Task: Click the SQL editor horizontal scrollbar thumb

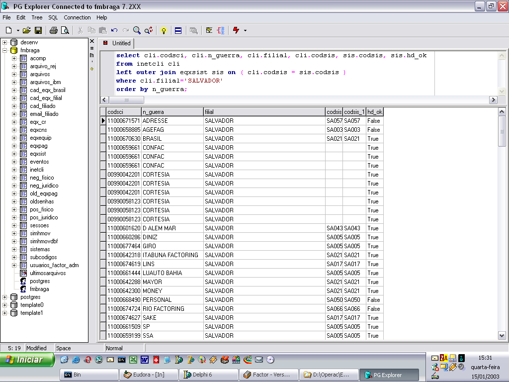Action: pyautogui.click(x=127, y=100)
